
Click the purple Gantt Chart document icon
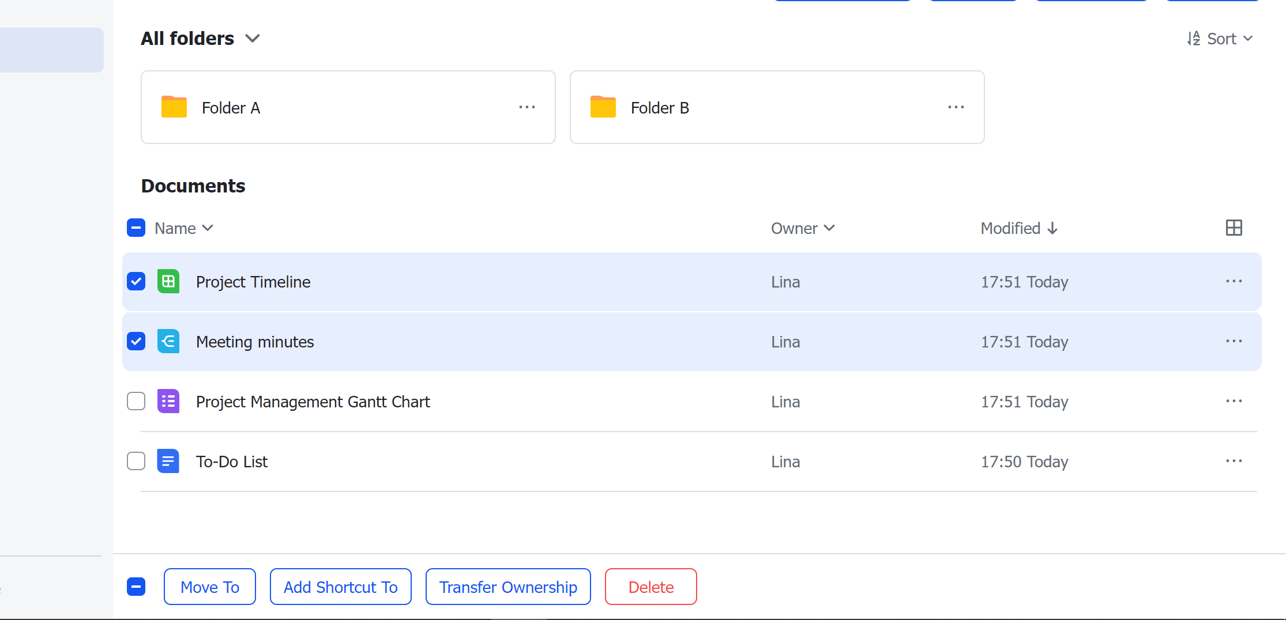(168, 401)
